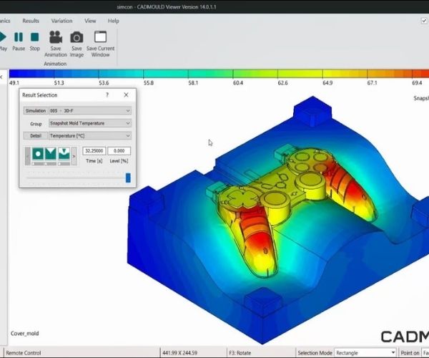Expand the Group Snapshot Mold Temperature dropdown
The height and width of the screenshot is (358, 429).
[x=89, y=123]
